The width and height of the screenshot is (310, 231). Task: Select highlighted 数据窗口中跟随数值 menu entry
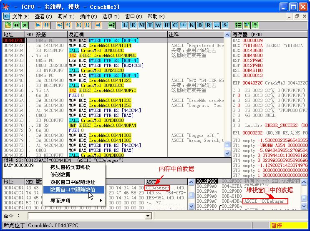tap(74, 189)
